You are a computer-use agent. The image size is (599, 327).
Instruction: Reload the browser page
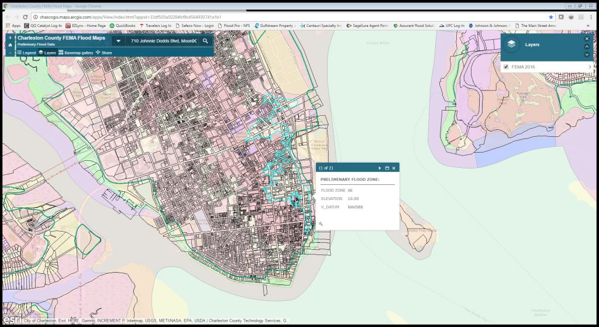tap(25, 17)
